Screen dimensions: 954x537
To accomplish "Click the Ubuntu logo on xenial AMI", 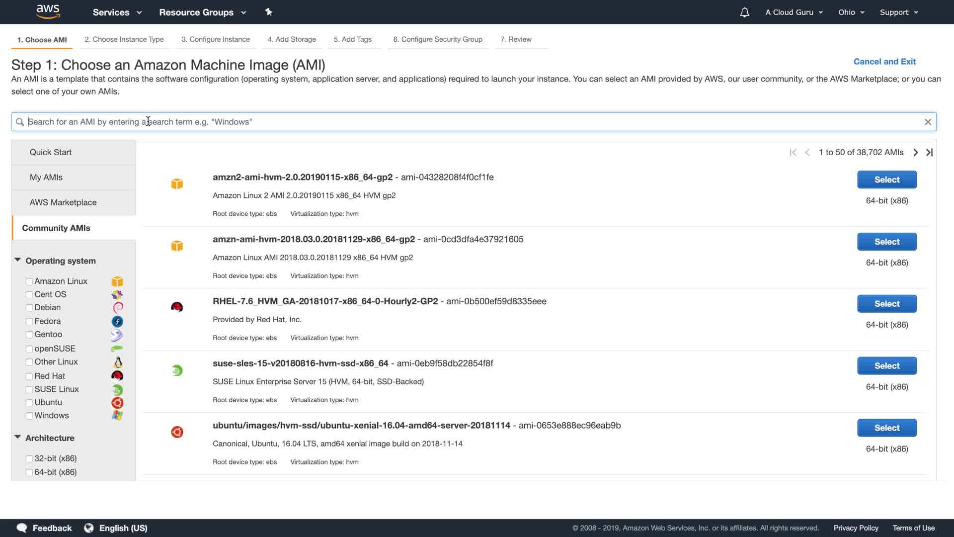I will (x=177, y=432).
